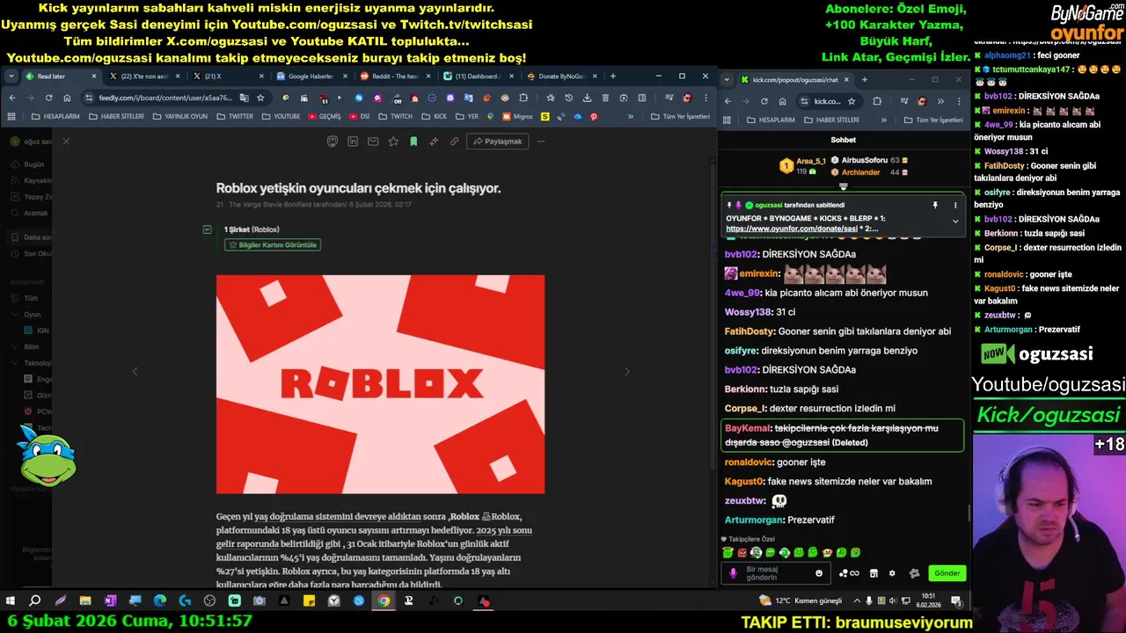Go to previous article with left arrow
Screen dimensions: 1126x633
[x=135, y=372]
